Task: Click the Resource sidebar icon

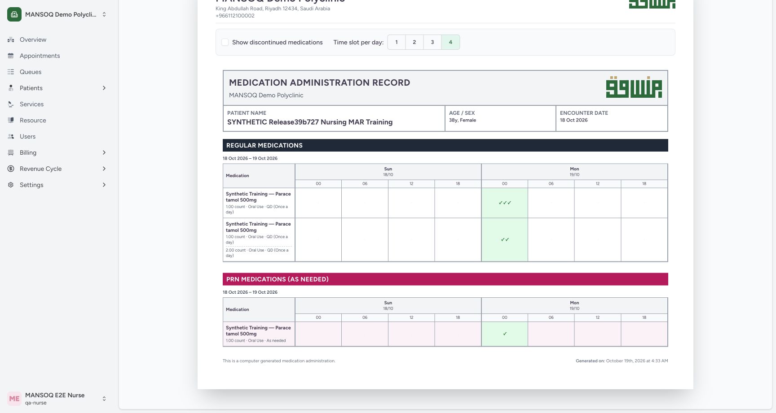Action: (x=11, y=120)
